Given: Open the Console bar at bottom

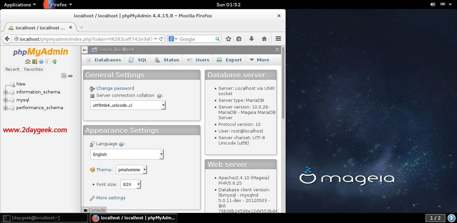Looking at the screenshot, I should [x=94, y=210].
